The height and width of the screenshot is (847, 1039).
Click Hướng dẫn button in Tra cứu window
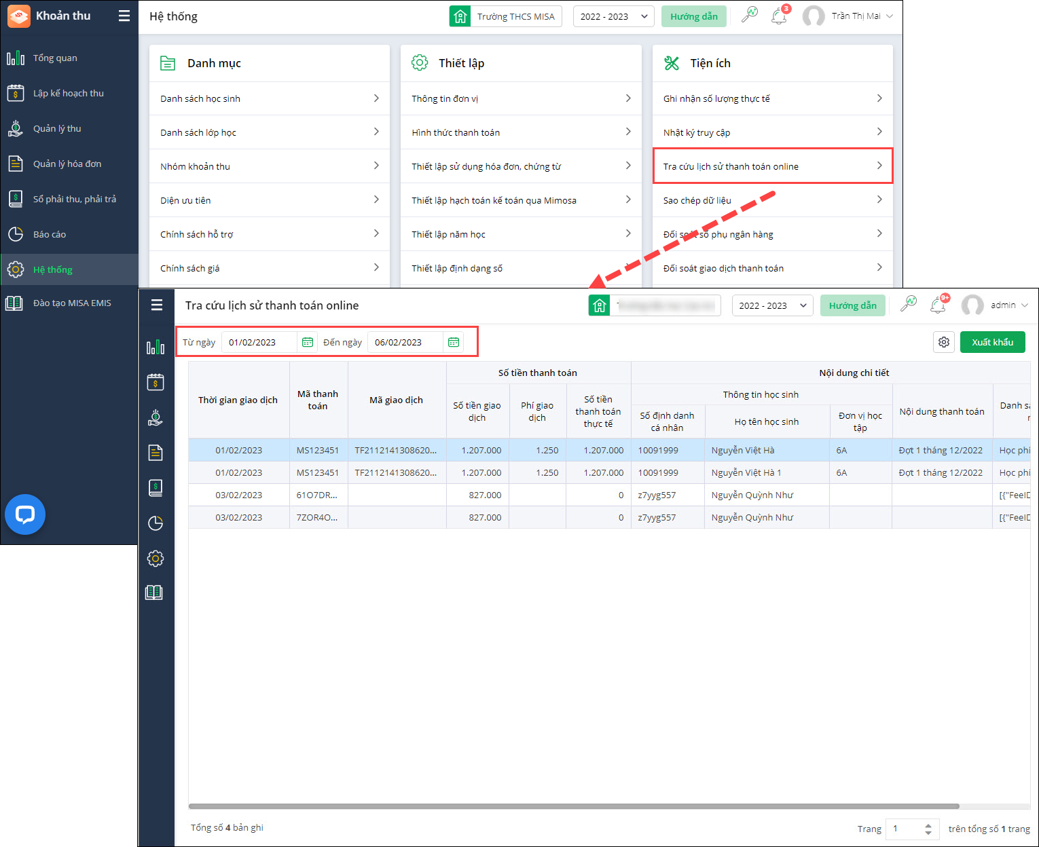[x=853, y=305]
